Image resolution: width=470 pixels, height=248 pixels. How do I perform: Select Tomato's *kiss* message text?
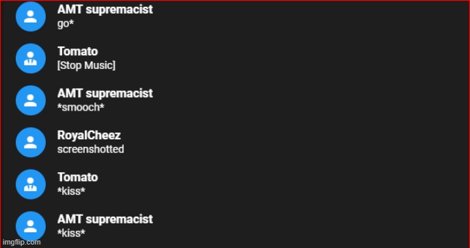(x=71, y=191)
